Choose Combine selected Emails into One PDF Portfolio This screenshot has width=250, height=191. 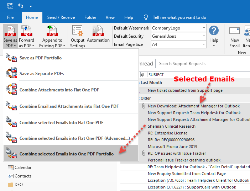71,153
